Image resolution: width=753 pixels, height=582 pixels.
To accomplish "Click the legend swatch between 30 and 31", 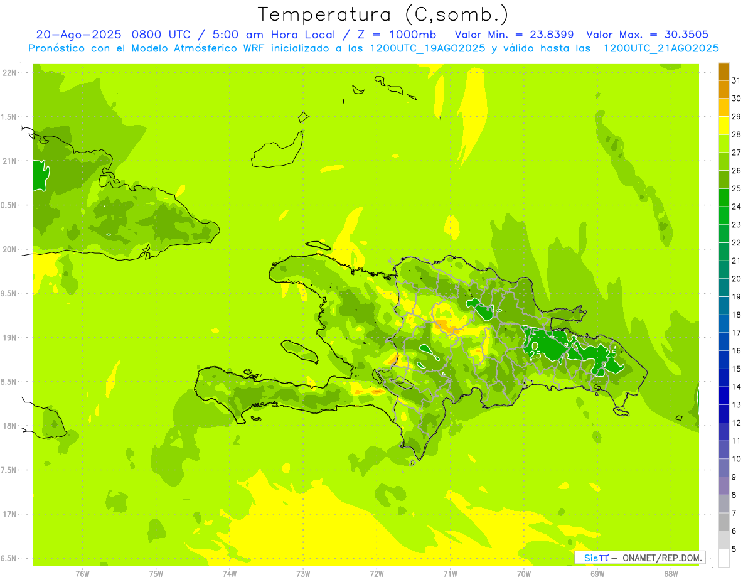I will 724,90.
